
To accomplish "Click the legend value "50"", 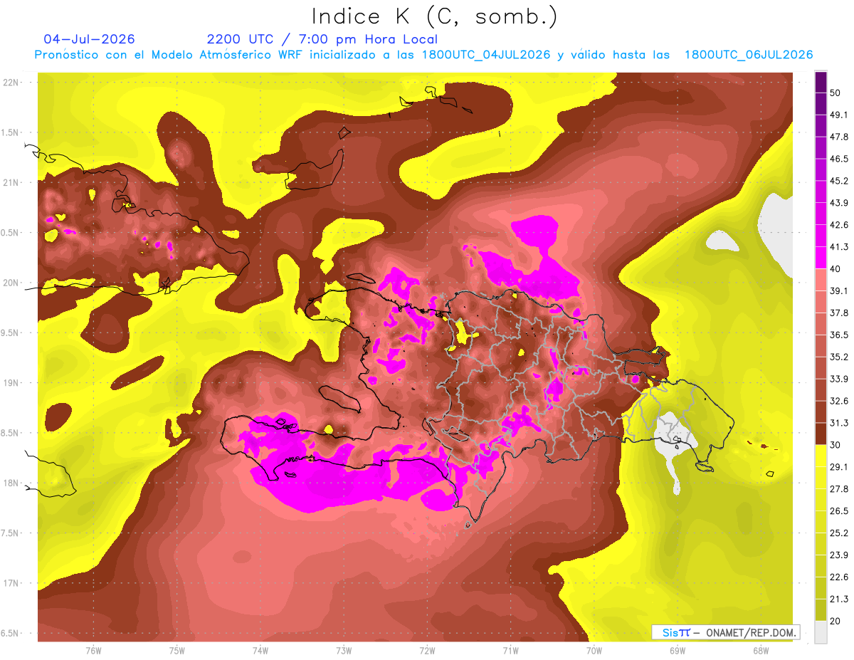I will 835,93.
